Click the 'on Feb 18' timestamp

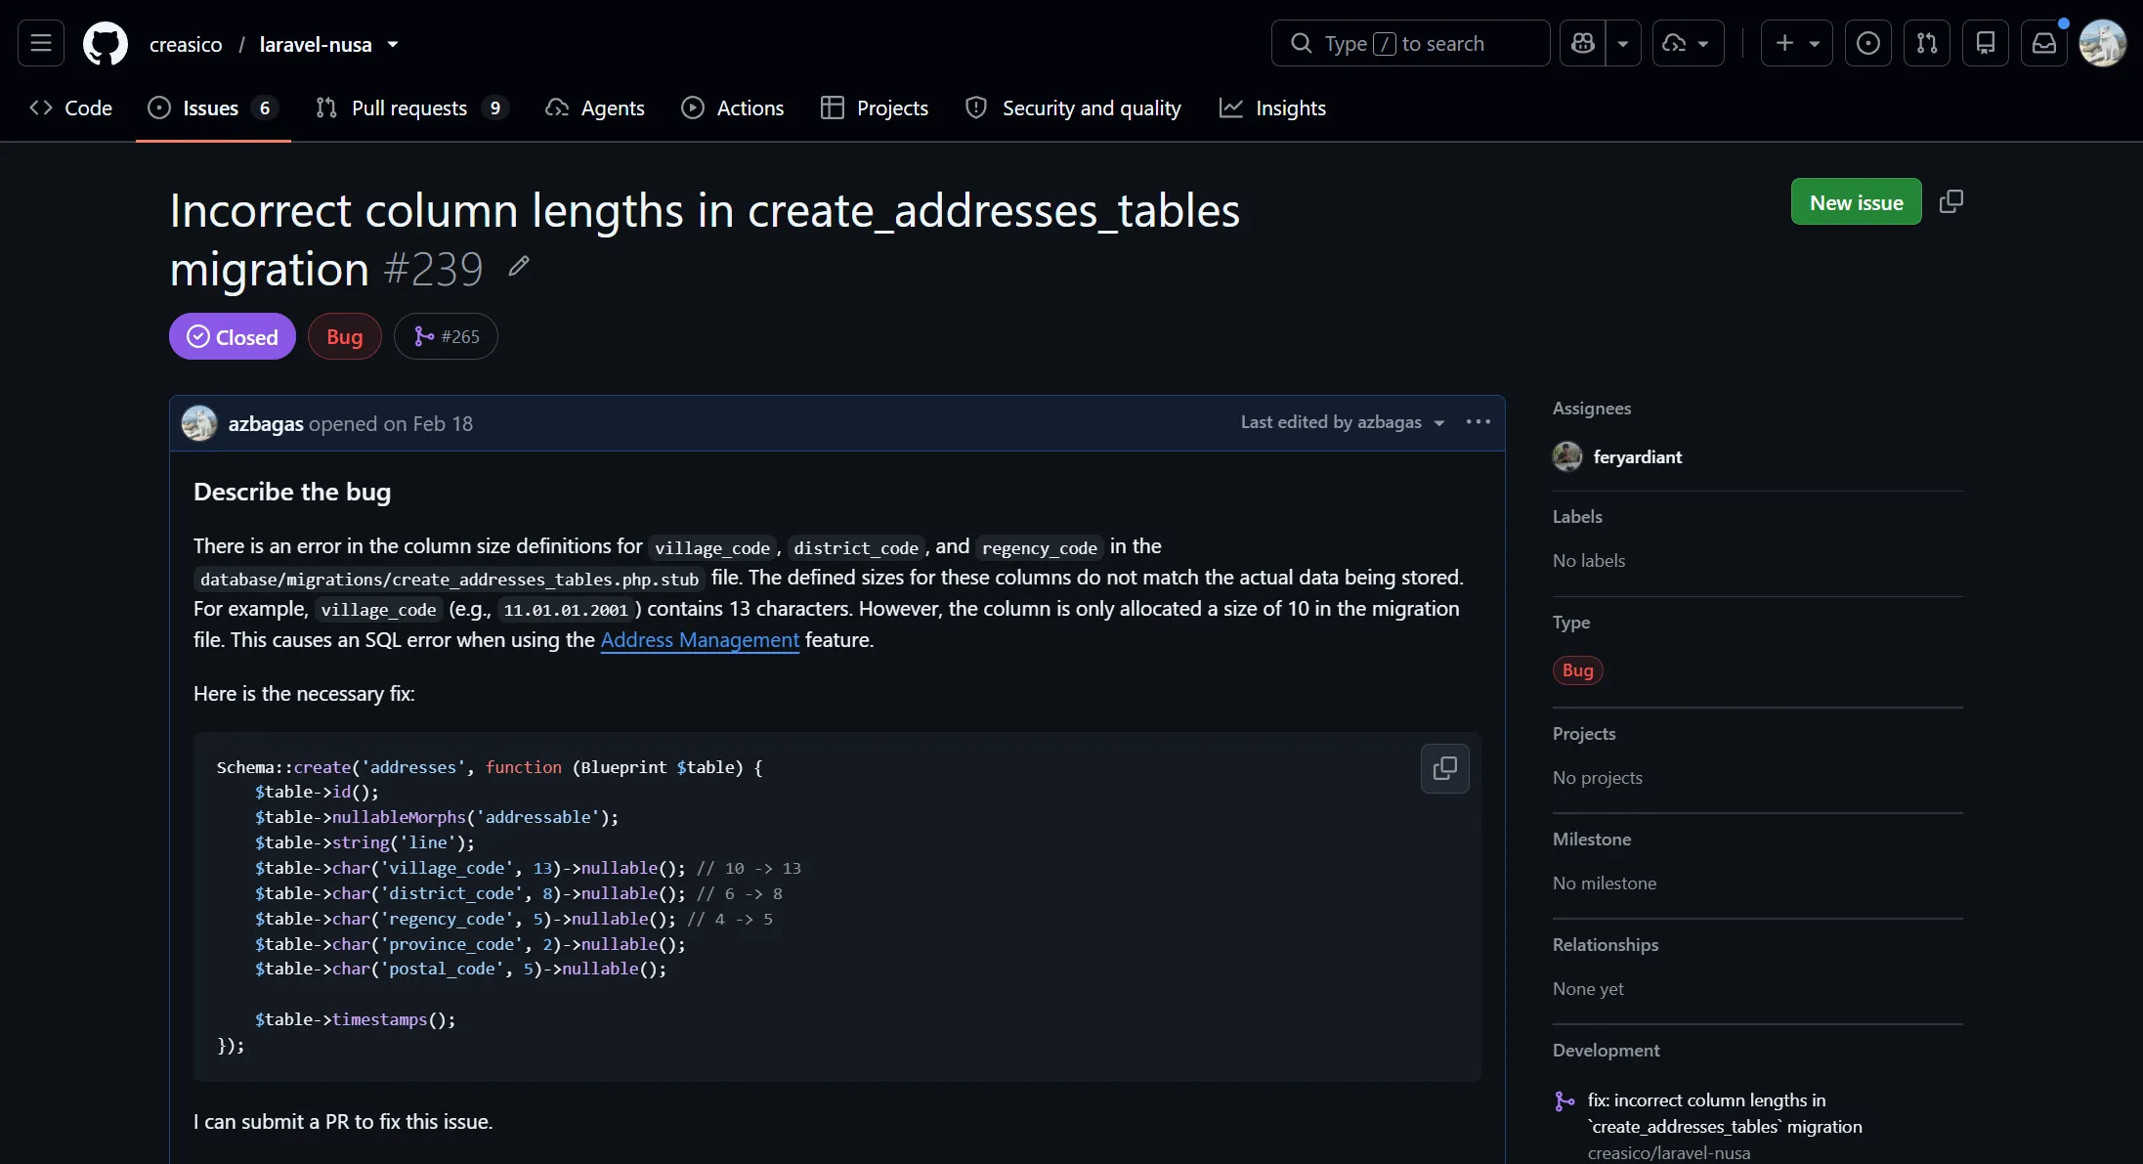tap(428, 423)
